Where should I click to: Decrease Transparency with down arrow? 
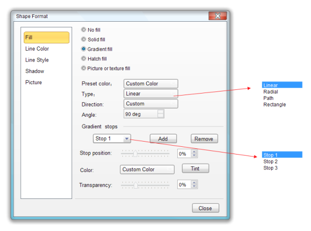[x=194, y=187]
